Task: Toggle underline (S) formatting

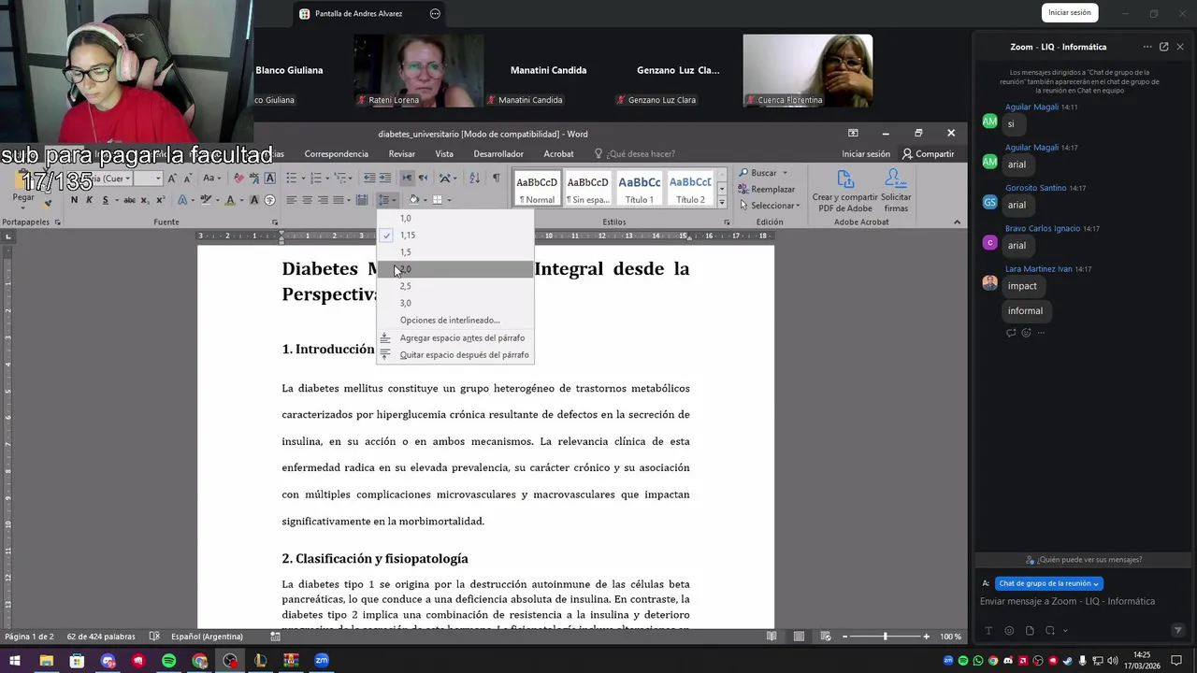Action: 105,200
